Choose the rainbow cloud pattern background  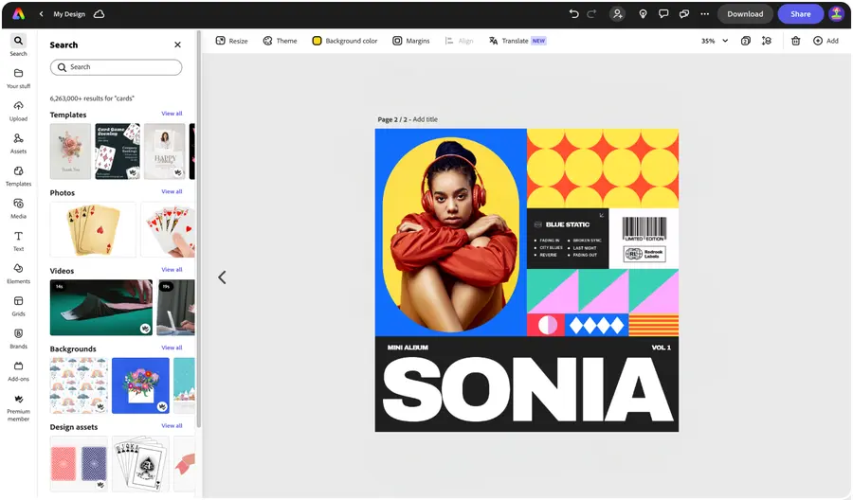(x=79, y=385)
